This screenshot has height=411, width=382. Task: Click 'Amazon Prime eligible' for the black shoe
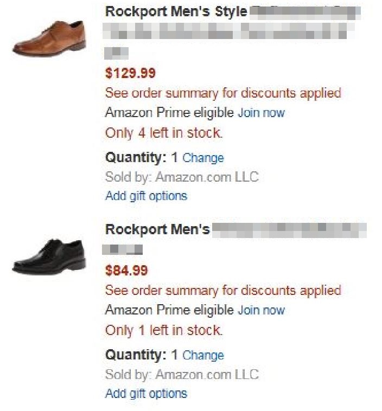click(x=169, y=310)
